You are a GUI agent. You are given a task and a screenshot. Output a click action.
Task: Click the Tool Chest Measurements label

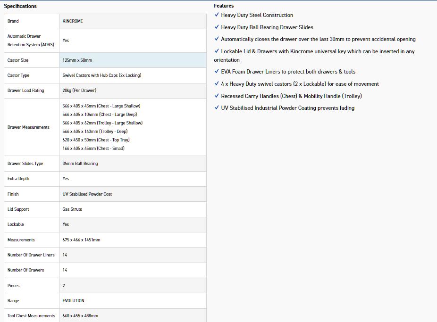tap(31, 316)
